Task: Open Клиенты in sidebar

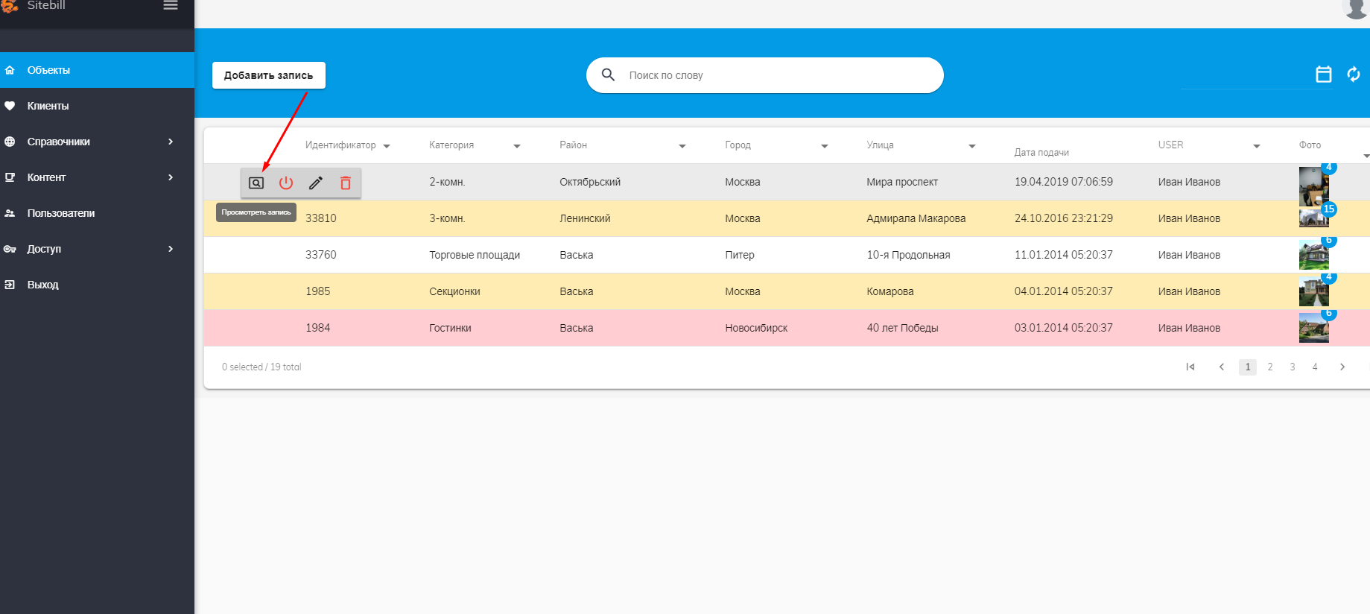Action: [x=97, y=106]
